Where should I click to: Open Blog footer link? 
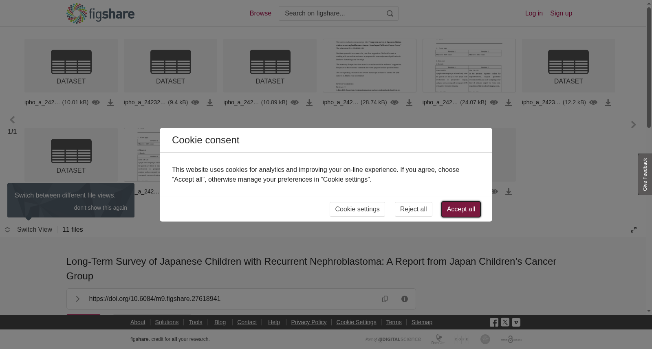click(220, 322)
